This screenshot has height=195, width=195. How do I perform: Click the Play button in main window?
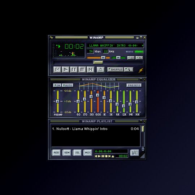65,70
